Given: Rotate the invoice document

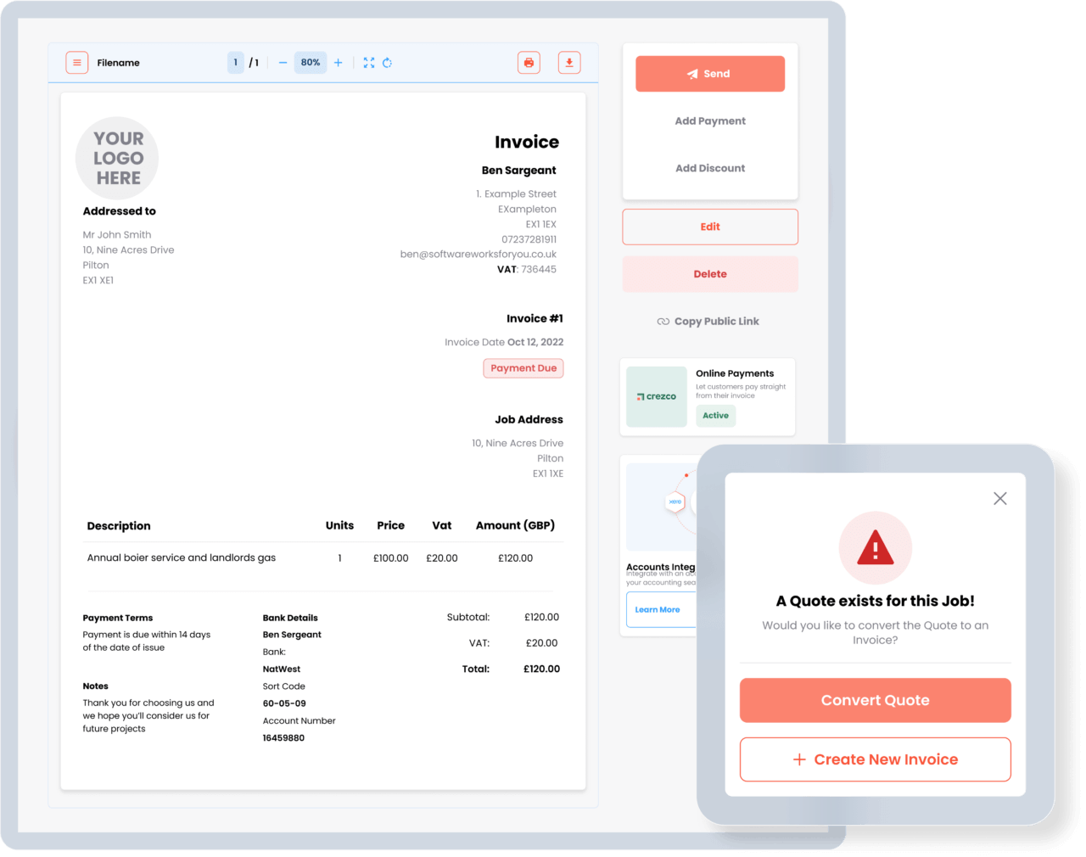Looking at the screenshot, I should click(387, 62).
